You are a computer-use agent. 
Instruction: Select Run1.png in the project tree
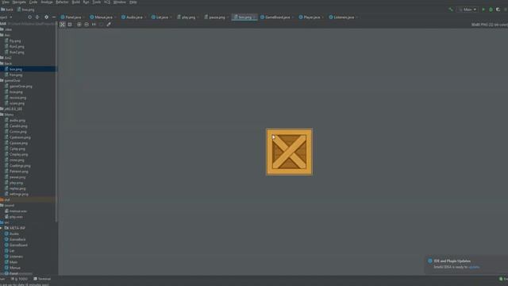(17, 47)
